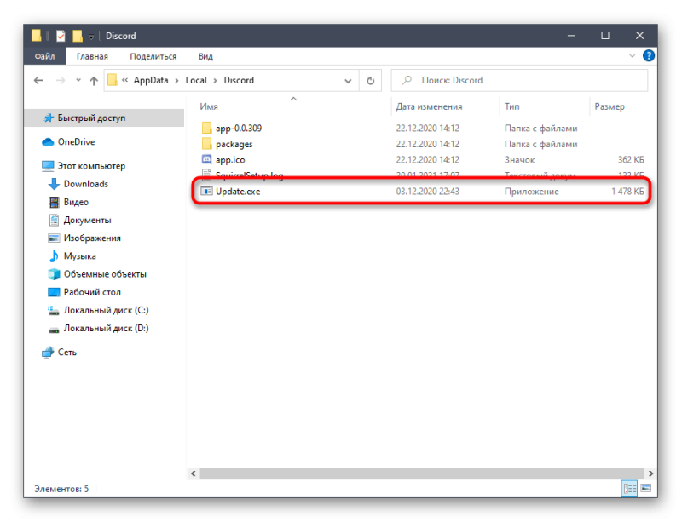Sort files by Имя column

[x=209, y=106]
